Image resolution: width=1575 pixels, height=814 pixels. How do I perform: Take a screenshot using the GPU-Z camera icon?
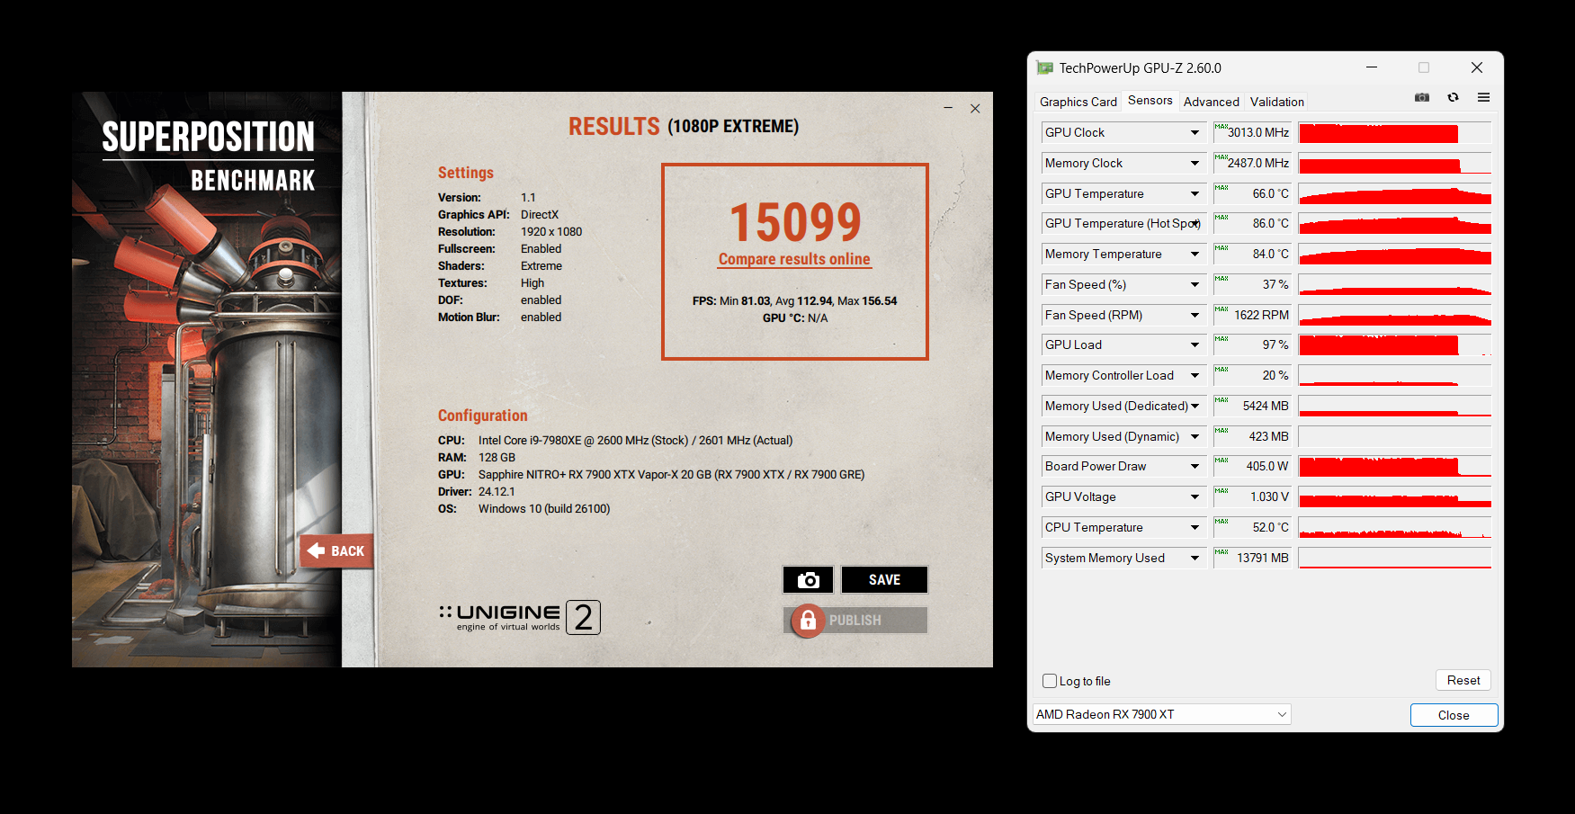pyautogui.click(x=1422, y=97)
